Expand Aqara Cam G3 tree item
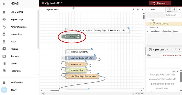 [x=151, y=24]
